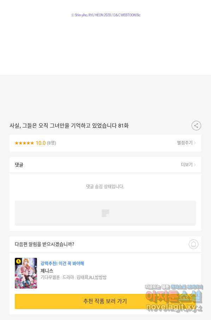Click the placeholder icon in gray comment box
Viewport: 211px width, 320px height.
105,213
